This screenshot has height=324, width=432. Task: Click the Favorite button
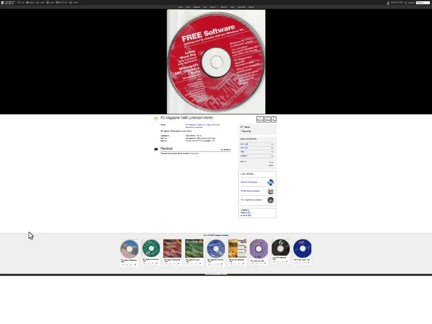pos(260,119)
